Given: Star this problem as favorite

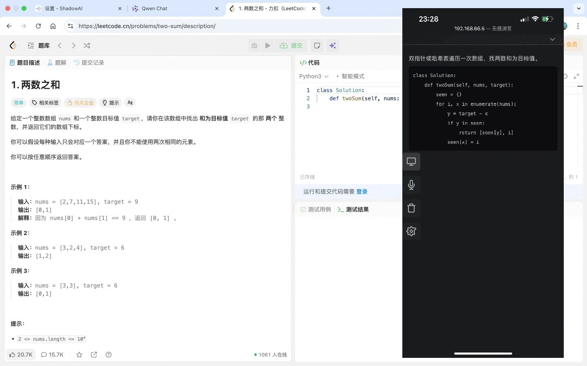Looking at the screenshot, I should tap(79, 355).
